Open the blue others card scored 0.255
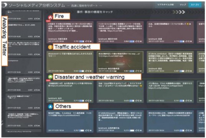The width and height of the screenshot is (206, 138). click(x=120, y=122)
